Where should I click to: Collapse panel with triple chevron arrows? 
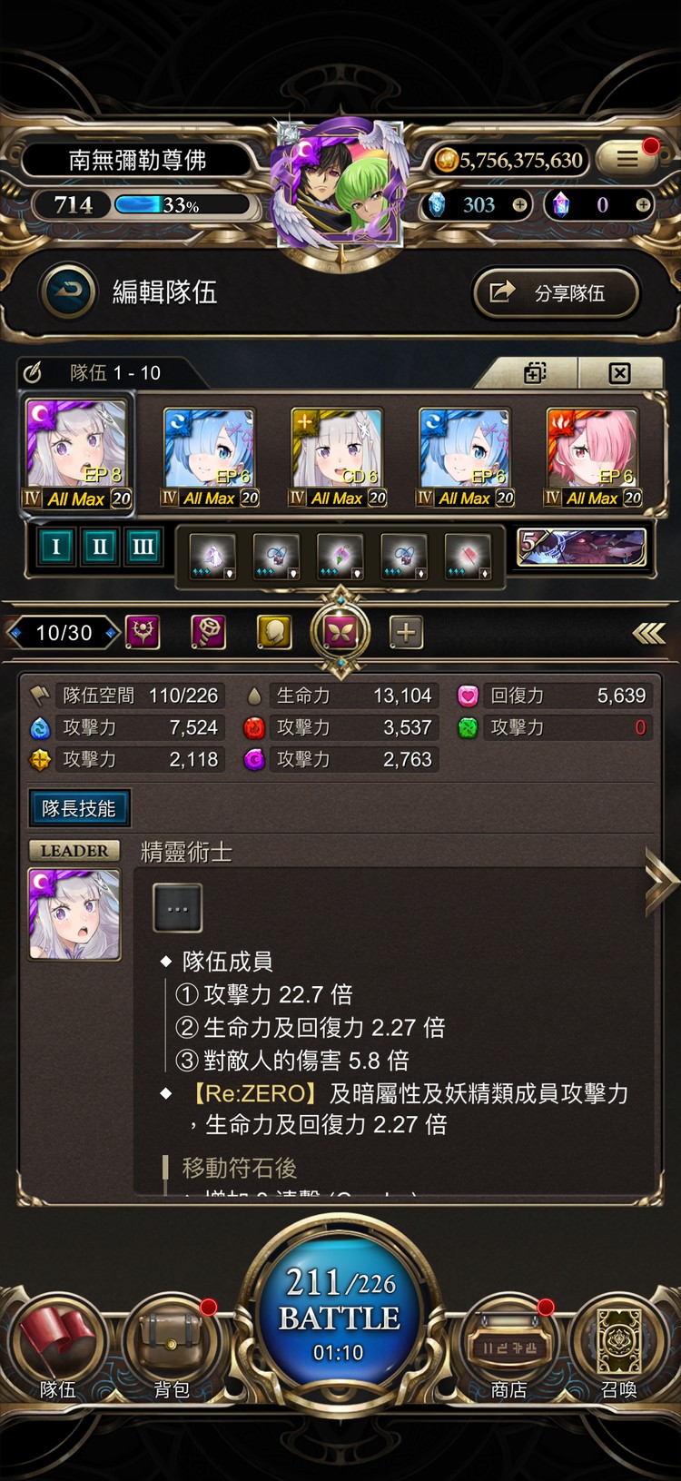648,633
